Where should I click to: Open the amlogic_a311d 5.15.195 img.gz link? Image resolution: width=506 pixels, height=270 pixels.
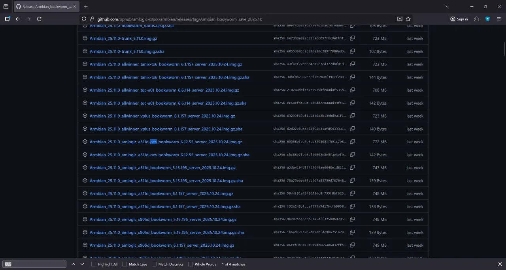point(162,168)
